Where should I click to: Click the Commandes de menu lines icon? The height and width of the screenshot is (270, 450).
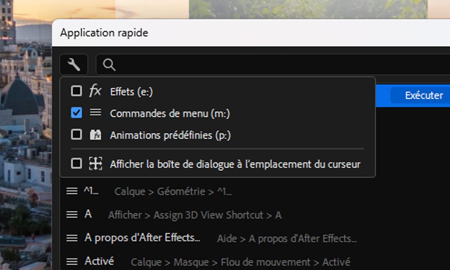(95, 113)
